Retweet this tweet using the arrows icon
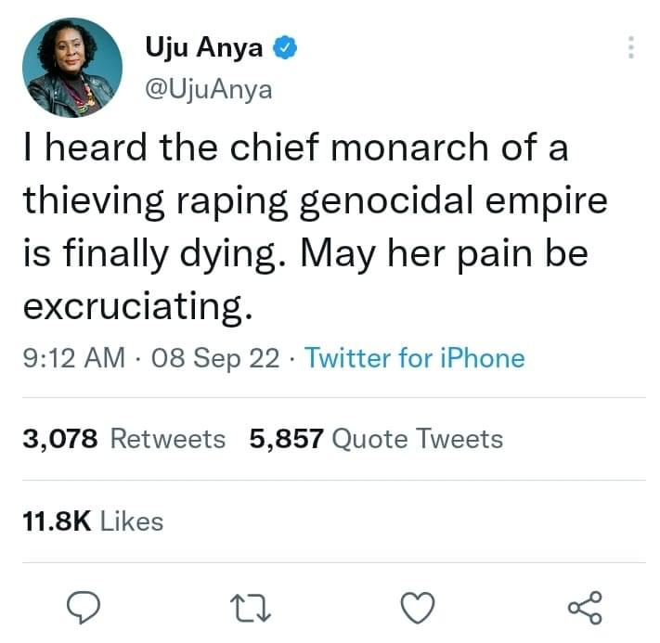The image size is (660, 643). pyautogui.click(x=251, y=608)
